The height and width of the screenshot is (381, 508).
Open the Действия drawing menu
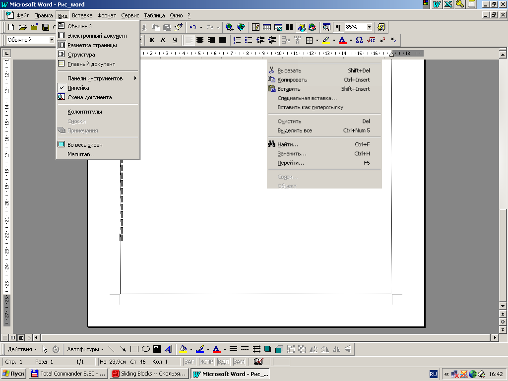(x=22, y=349)
